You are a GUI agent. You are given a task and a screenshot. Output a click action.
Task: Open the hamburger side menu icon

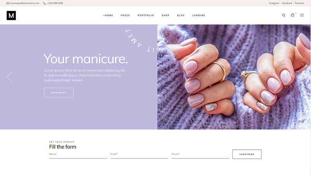302,15
